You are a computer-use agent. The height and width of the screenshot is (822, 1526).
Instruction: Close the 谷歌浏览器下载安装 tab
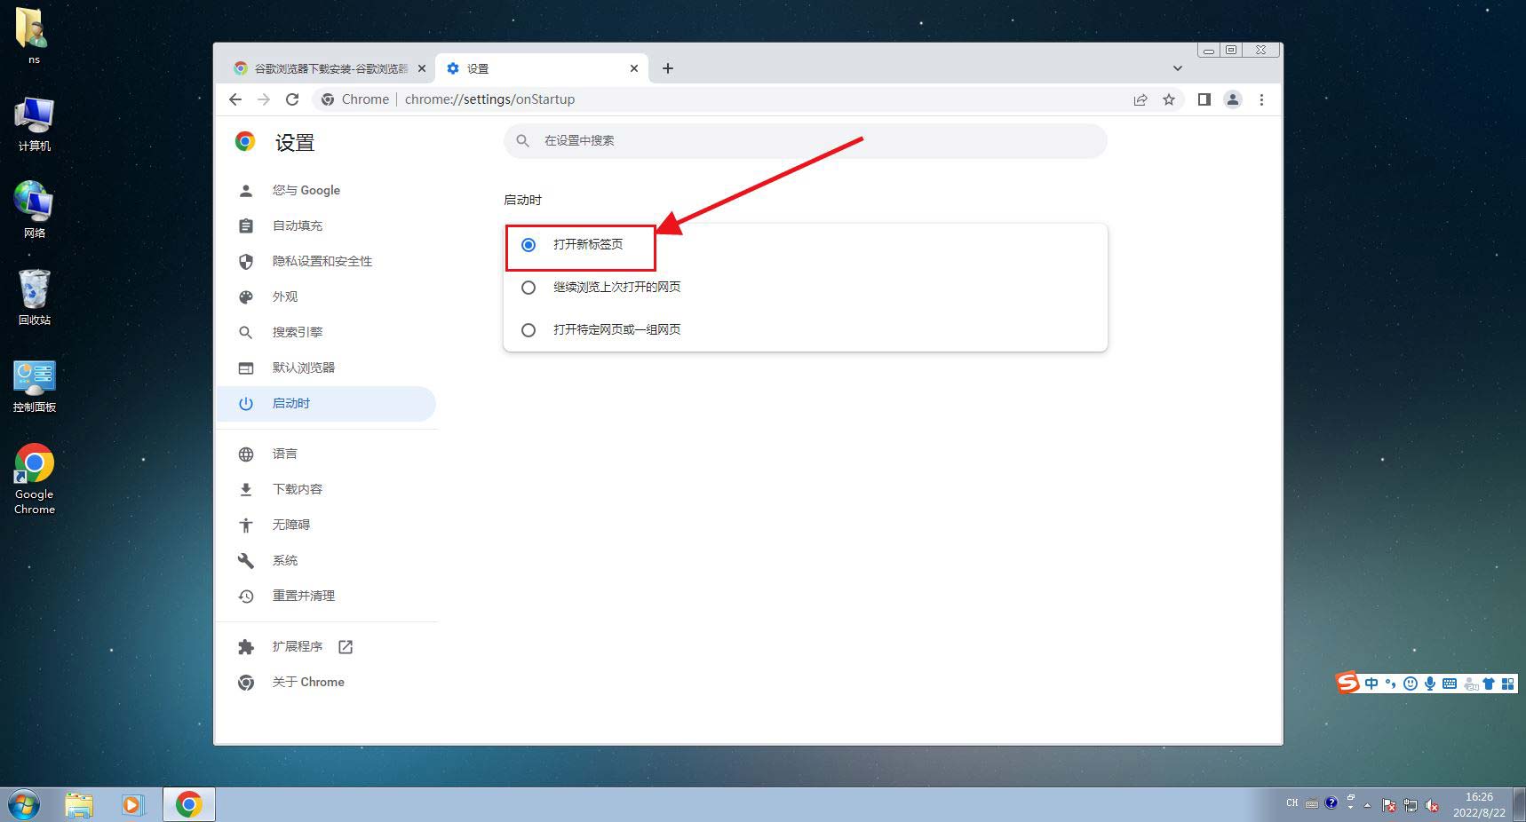(422, 68)
